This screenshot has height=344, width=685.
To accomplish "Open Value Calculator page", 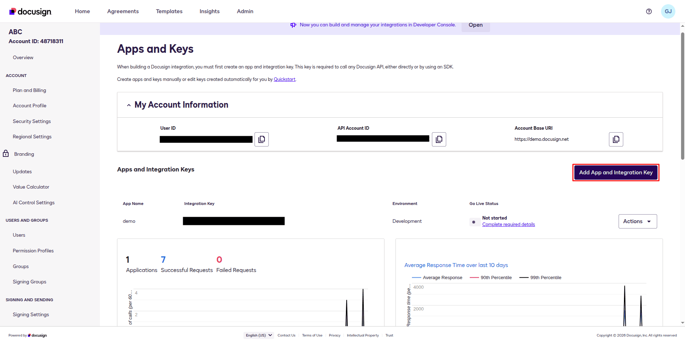I will tap(31, 187).
